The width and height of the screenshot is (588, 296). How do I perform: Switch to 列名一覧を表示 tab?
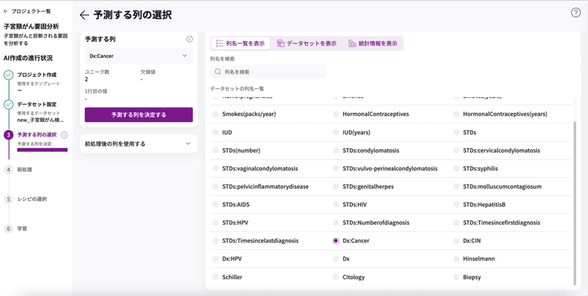pos(240,43)
